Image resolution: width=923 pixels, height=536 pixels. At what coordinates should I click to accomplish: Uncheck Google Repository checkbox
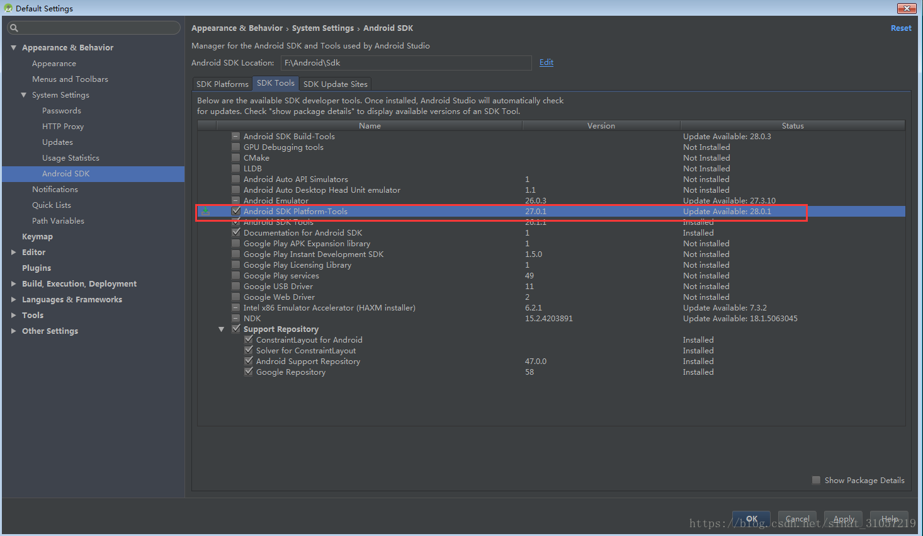248,372
